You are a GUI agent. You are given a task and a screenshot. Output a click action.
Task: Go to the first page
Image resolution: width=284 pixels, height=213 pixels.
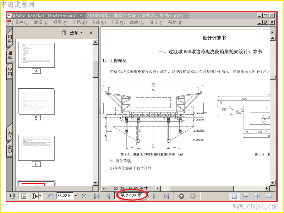tap(97, 196)
